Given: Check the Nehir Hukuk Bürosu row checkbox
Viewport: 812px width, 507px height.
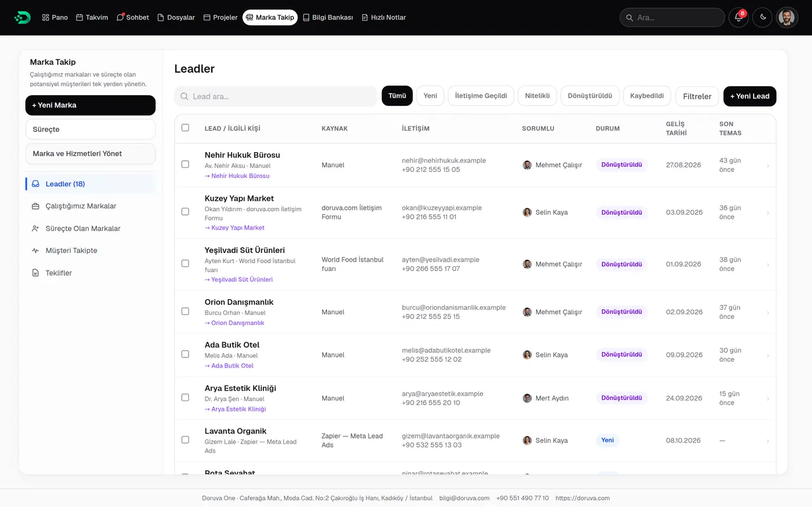Looking at the screenshot, I should (x=185, y=164).
